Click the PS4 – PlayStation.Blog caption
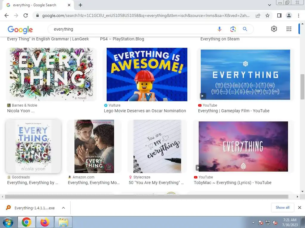This screenshot has height=228, width=305. (x=122, y=39)
